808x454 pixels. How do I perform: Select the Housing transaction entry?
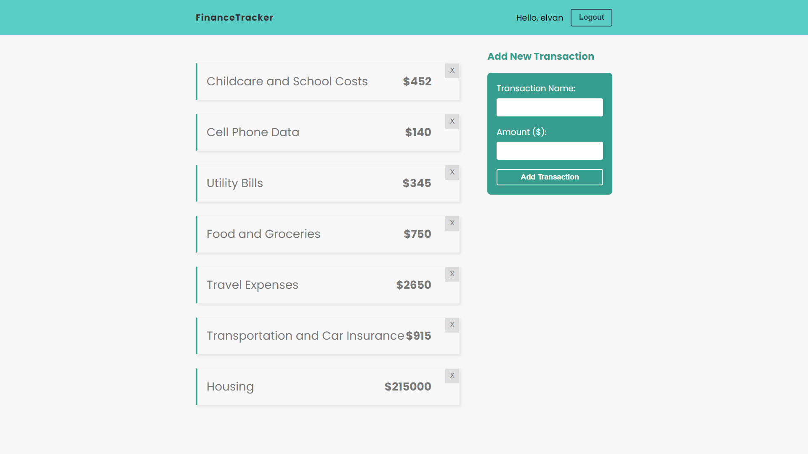pos(327,386)
